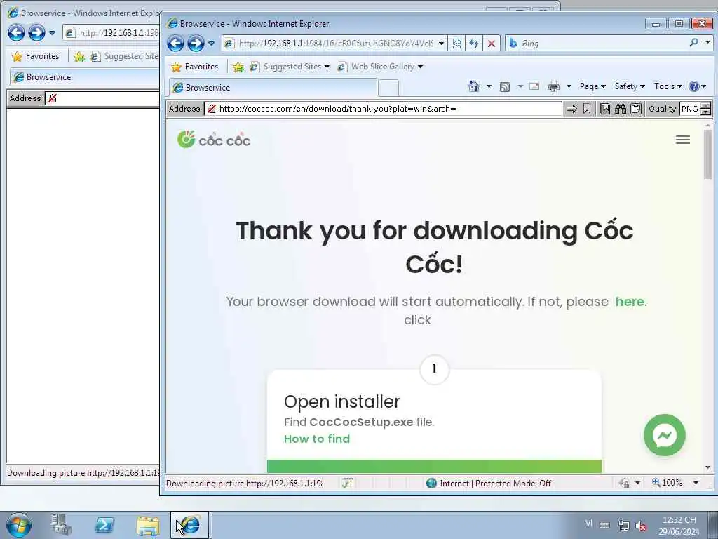Click the page vertical scrollbar thumb
The width and height of the screenshot is (718, 539).
coord(708,154)
